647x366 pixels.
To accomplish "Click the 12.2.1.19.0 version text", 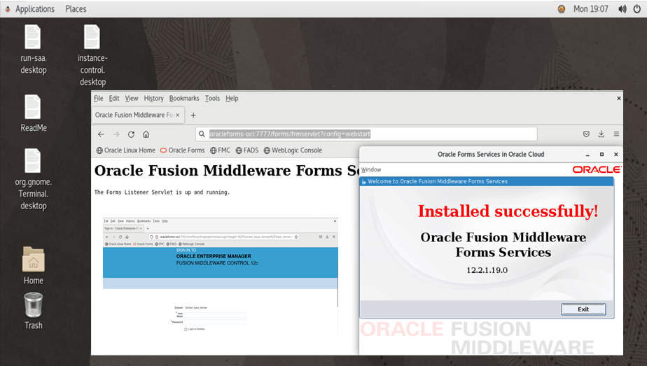I will point(487,270).
